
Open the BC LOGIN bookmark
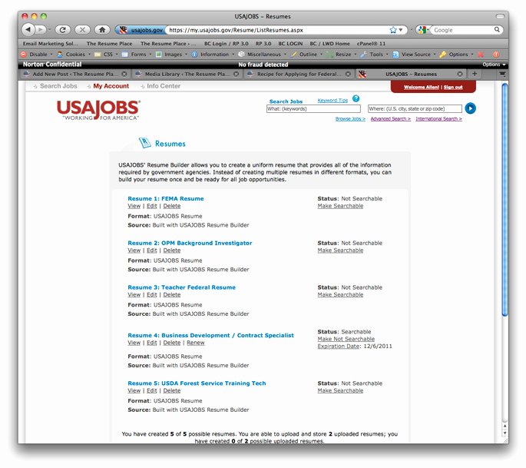290,44
